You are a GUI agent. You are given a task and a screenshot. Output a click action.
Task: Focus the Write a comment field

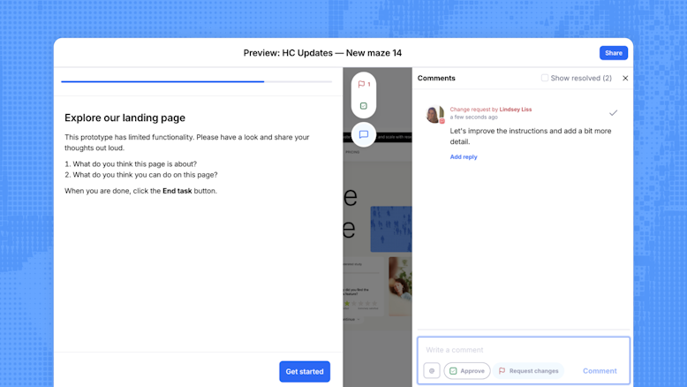click(524, 350)
